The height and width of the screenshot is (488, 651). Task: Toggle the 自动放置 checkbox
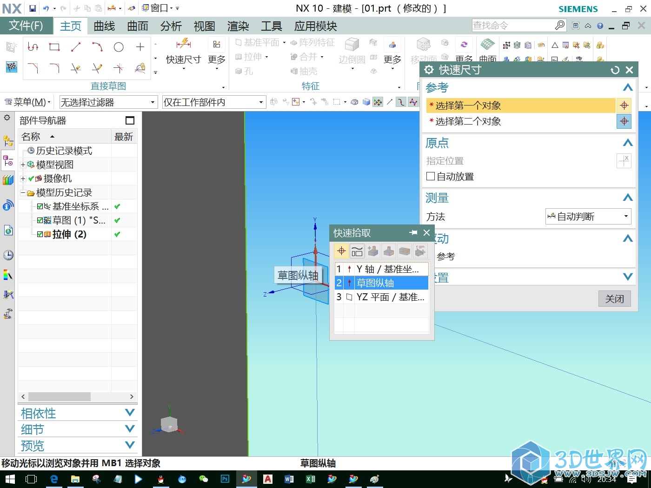click(x=431, y=176)
